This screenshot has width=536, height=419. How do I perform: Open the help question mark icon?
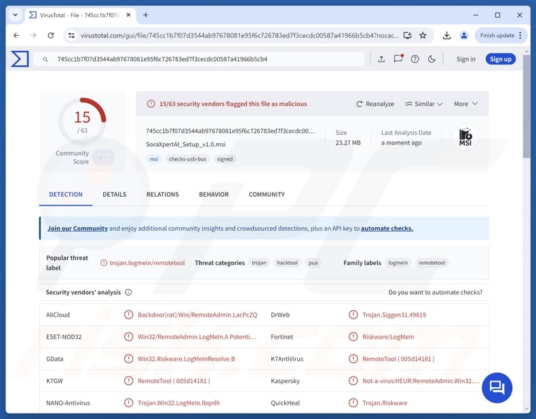pyautogui.click(x=415, y=59)
